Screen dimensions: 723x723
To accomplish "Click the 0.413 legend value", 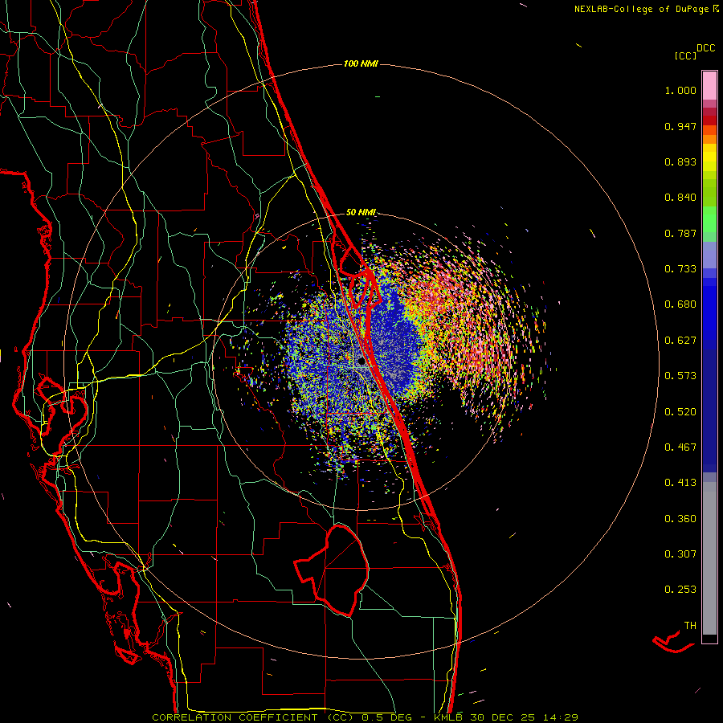I will (x=680, y=483).
